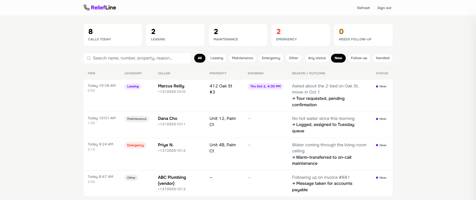
Task: Click Unit 12, Palm Ct property cell
Action: tap(223, 121)
